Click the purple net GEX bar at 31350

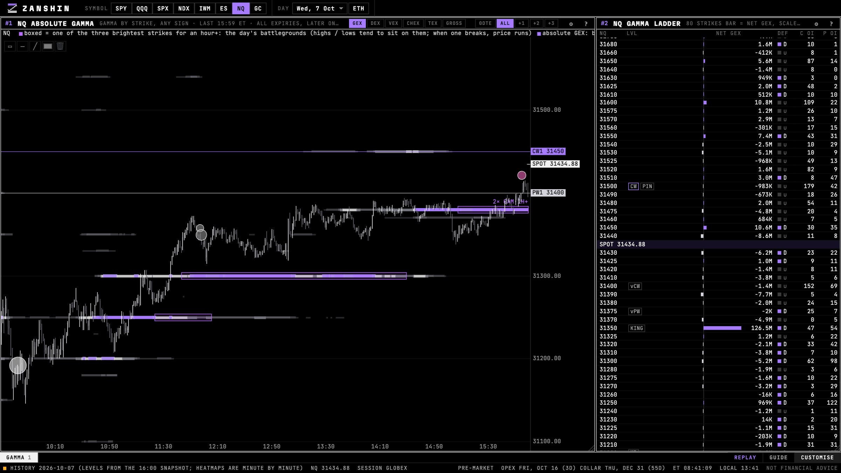[722, 328]
